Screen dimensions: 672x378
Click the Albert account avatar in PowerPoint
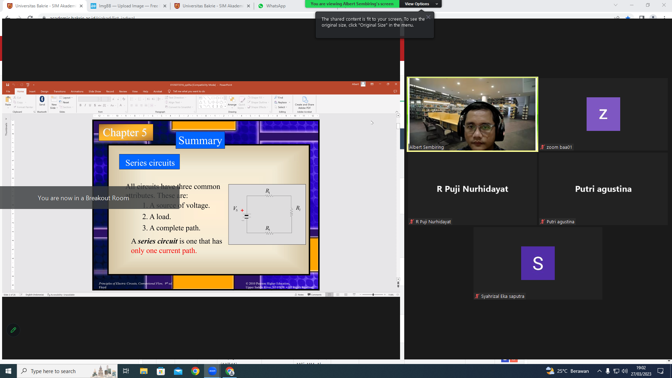click(363, 84)
